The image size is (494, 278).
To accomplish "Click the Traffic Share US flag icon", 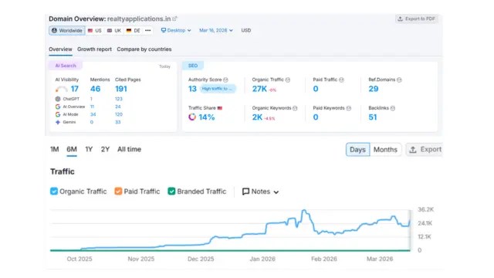I will pyautogui.click(x=220, y=108).
